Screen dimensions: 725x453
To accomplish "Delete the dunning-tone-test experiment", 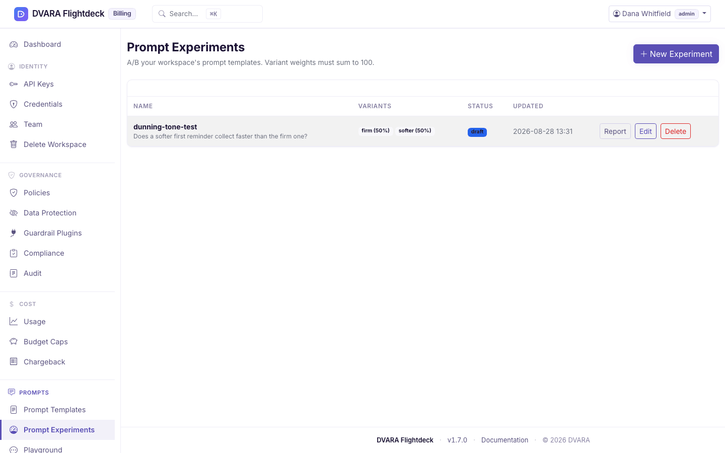I will coord(676,131).
